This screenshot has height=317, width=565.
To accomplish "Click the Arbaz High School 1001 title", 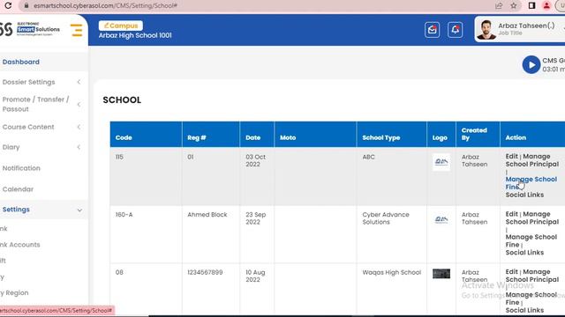I will [x=135, y=35].
